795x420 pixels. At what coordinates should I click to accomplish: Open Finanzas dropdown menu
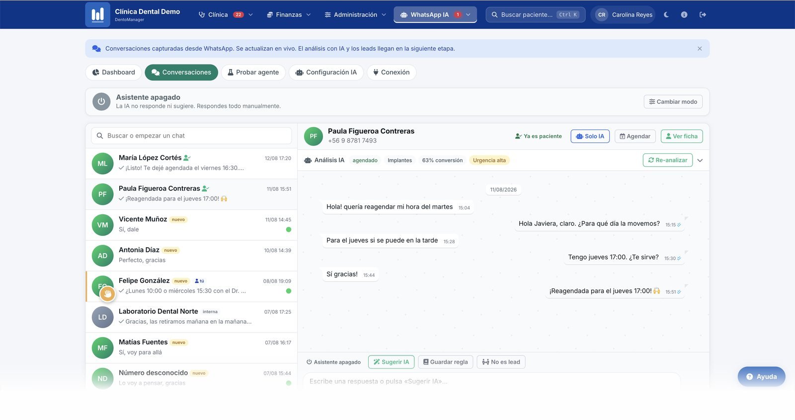(x=289, y=14)
